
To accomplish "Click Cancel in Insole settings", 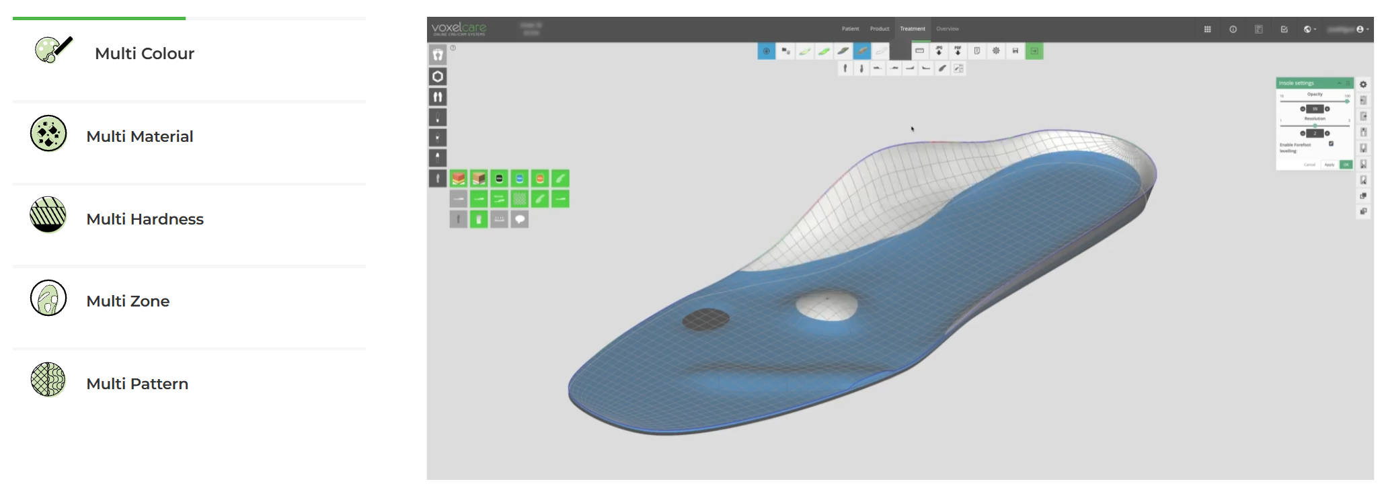I will pyautogui.click(x=1309, y=165).
